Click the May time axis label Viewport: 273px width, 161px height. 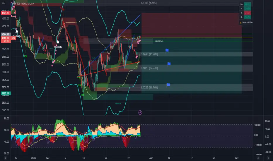coord(236,158)
